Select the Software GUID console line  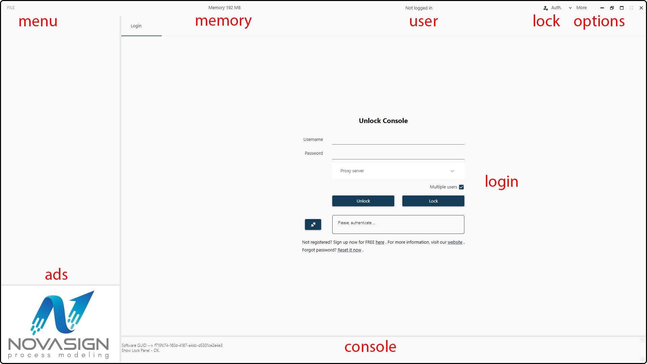[172, 345]
